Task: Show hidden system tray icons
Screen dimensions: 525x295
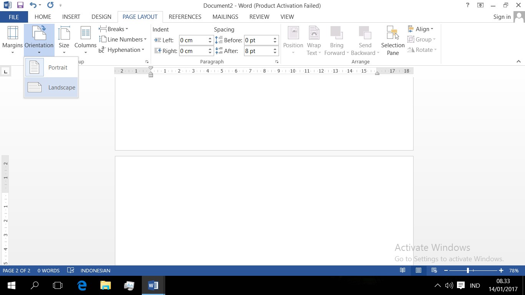Action: coord(437,285)
